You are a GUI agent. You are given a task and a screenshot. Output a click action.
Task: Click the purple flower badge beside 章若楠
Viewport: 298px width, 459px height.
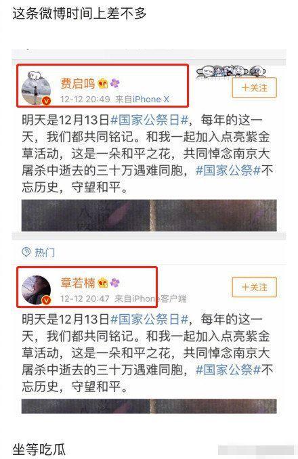click(x=115, y=283)
